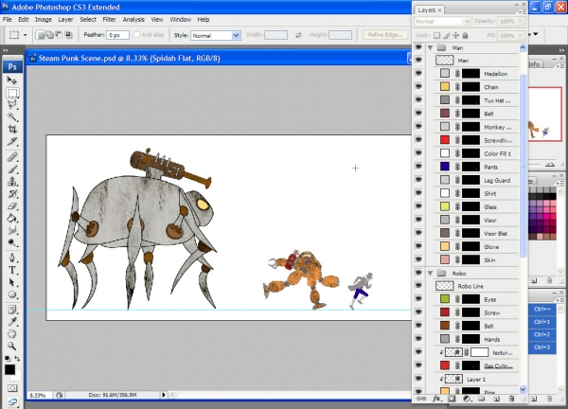Collapse the Man layer group
The image size is (568, 409).
click(x=431, y=48)
